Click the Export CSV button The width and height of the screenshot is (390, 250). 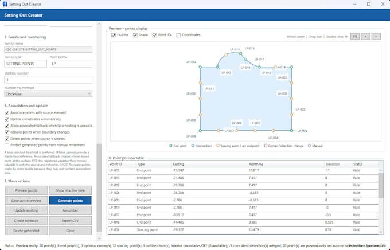70,221
